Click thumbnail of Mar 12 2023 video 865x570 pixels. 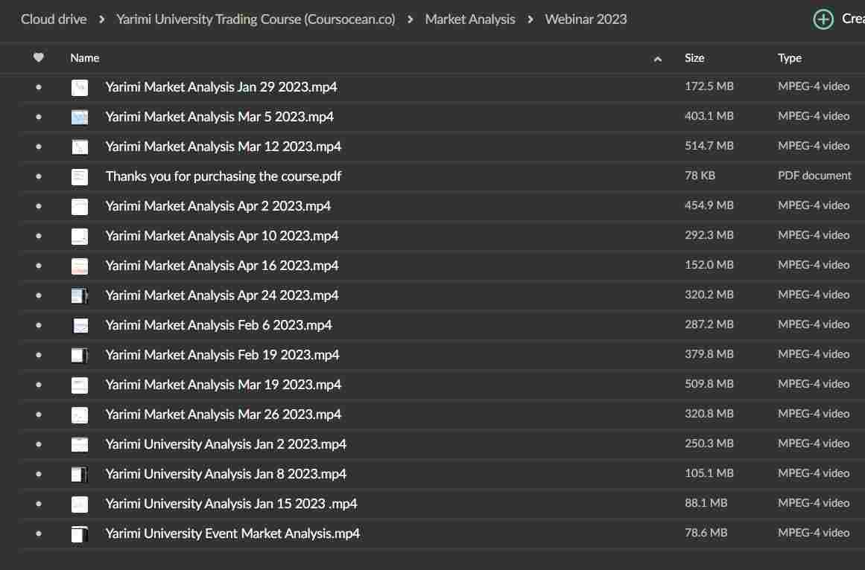80,147
